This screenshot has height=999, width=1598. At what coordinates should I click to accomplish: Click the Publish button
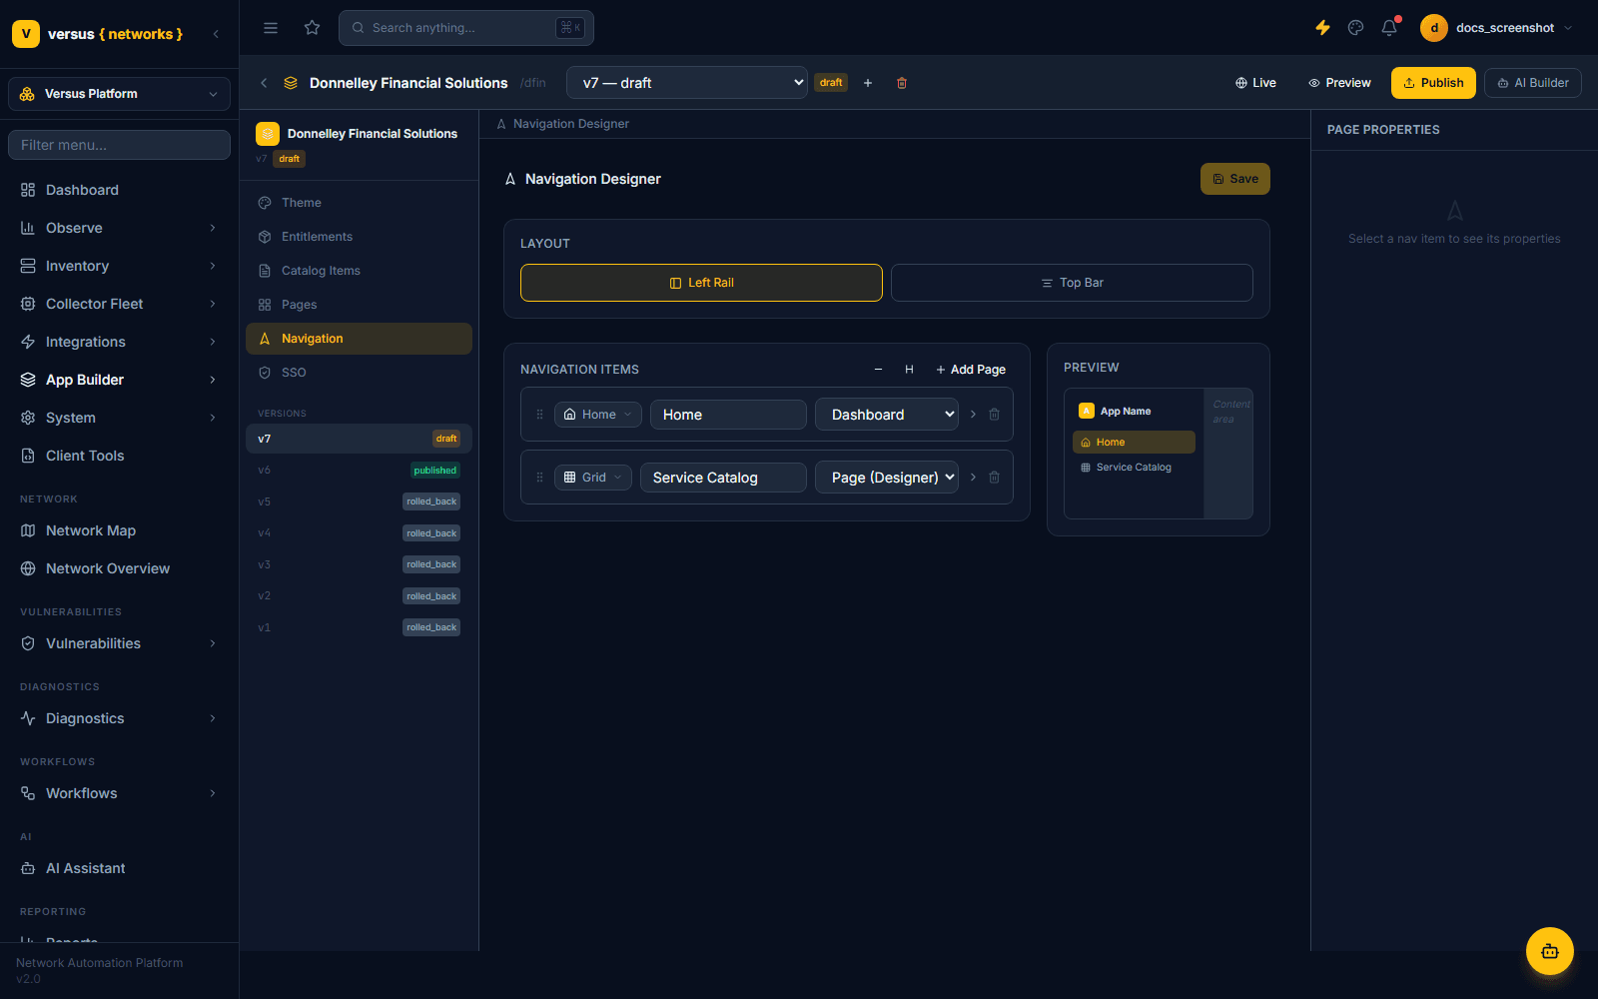click(x=1433, y=83)
